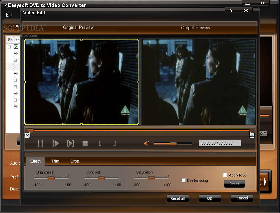280x213 pixels.
Task: Click the Original Preview video pane
Action: [82, 82]
